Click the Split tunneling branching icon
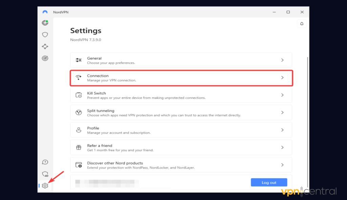The width and height of the screenshot is (347, 200). click(79, 113)
